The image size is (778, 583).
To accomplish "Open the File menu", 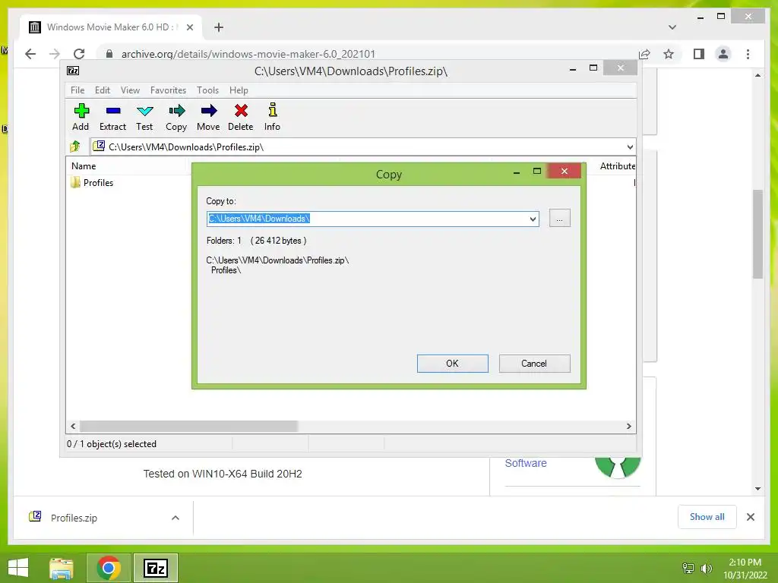I will 77,90.
